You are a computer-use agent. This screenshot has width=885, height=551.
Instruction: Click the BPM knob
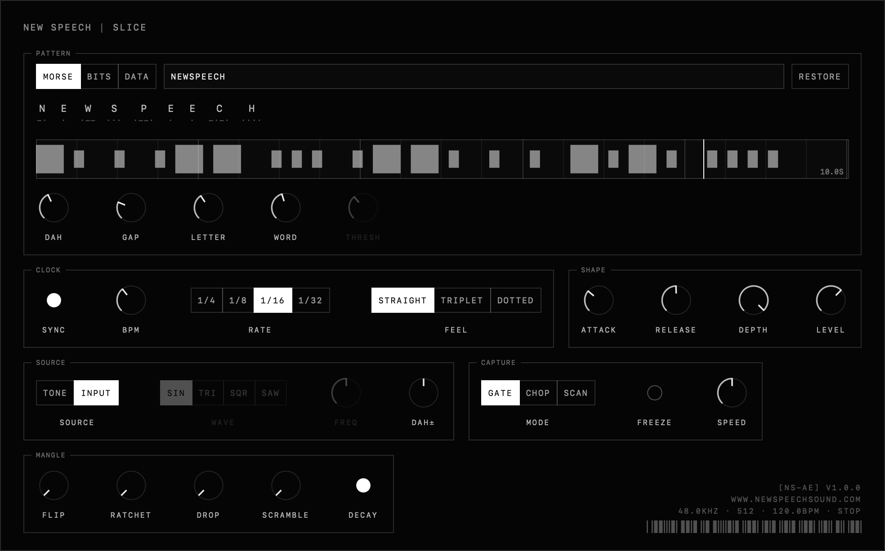(x=131, y=300)
